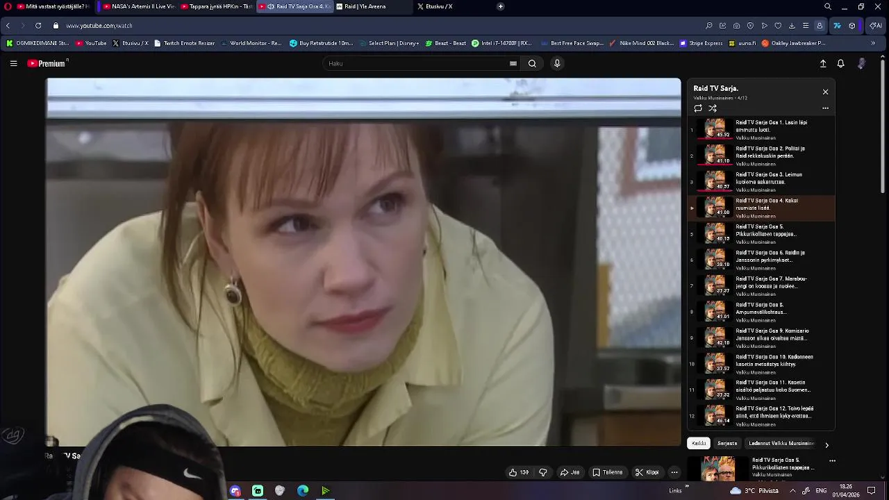Select current item Raid TV Sarja Osa 4
Screen dimensions: 889x500
pos(761,208)
